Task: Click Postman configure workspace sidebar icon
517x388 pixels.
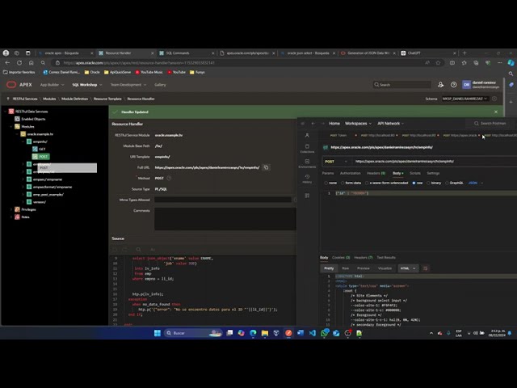Action: tap(307, 196)
